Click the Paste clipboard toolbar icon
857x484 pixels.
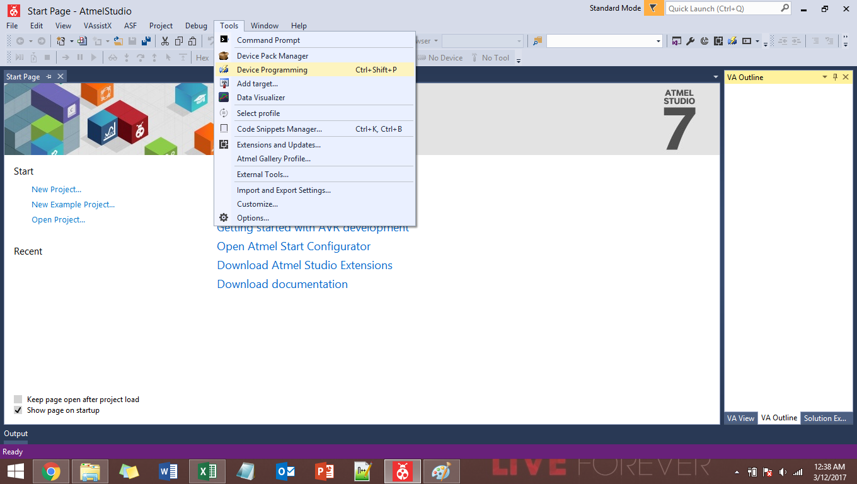[193, 41]
